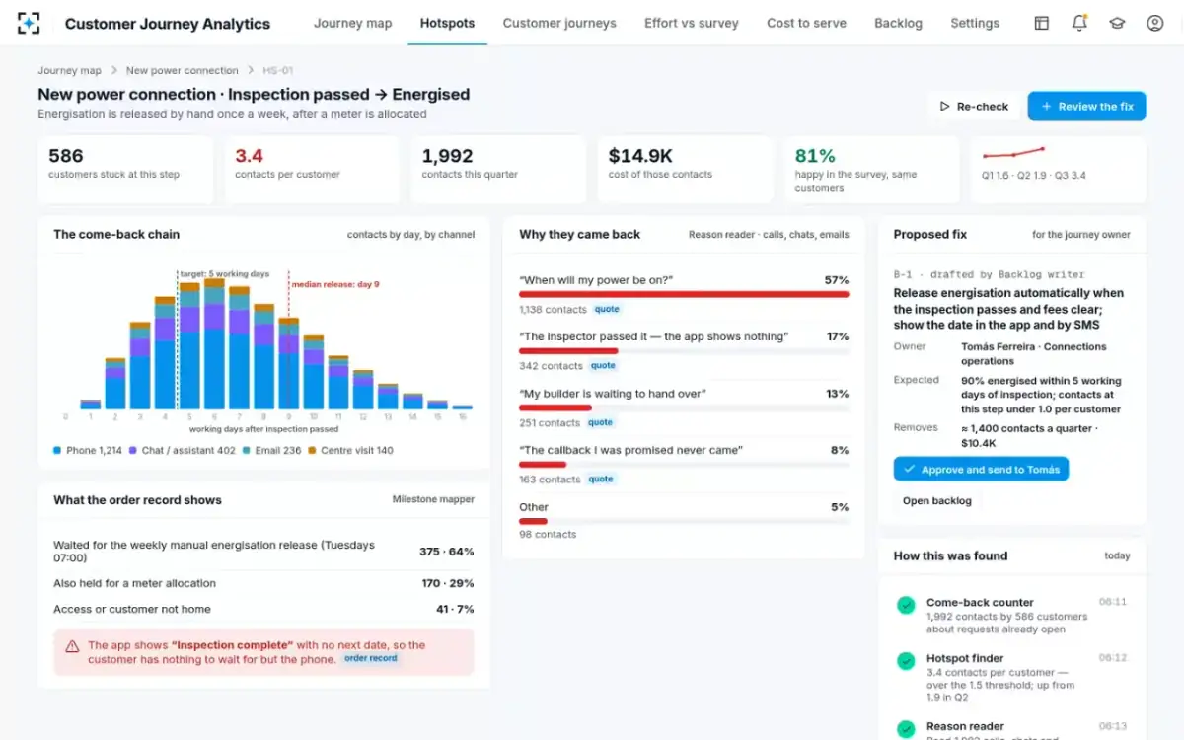This screenshot has width=1184, height=740.
Task: Click the "Reason reader · calls, chats, emails" label
Action: pos(769,235)
